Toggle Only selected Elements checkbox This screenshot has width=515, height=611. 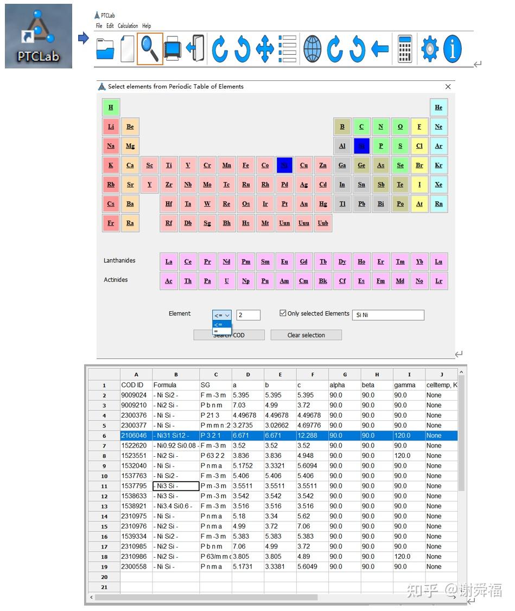(x=283, y=313)
